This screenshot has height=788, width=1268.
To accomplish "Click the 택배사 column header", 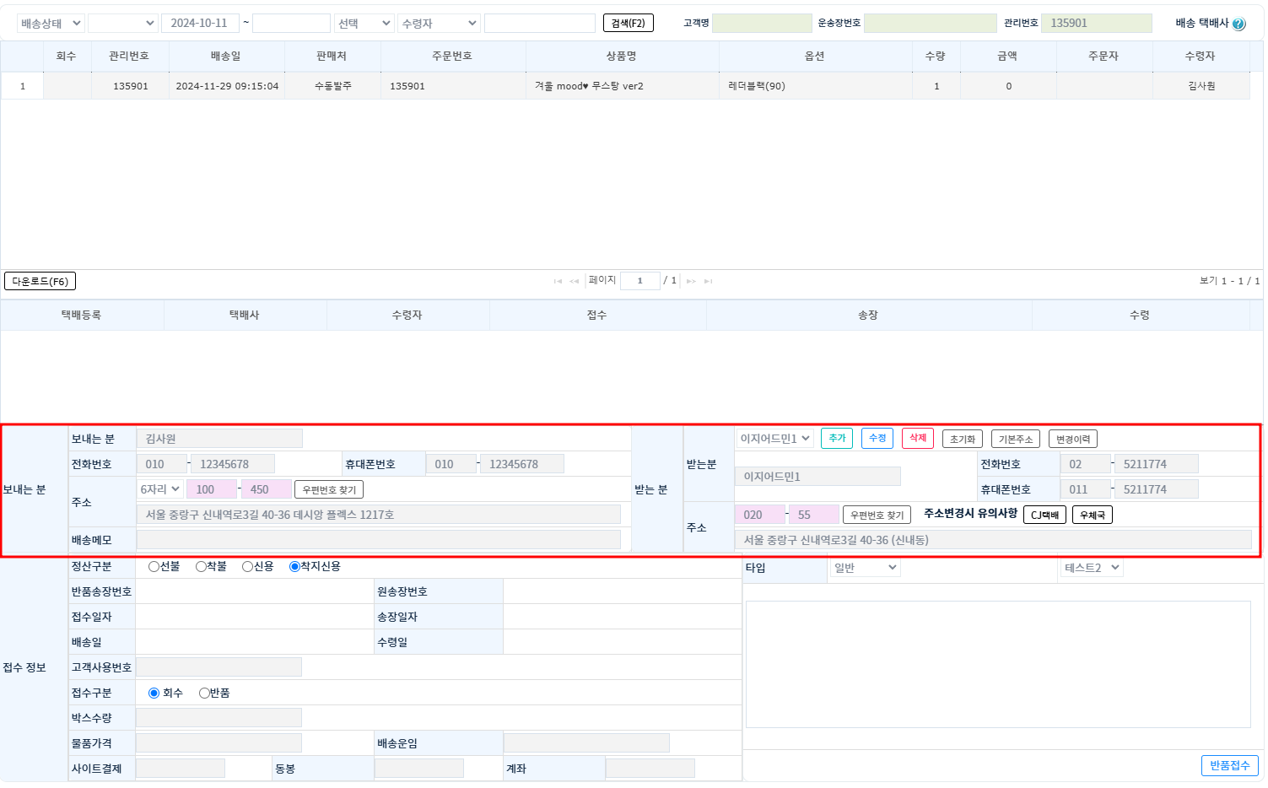I will 245,315.
